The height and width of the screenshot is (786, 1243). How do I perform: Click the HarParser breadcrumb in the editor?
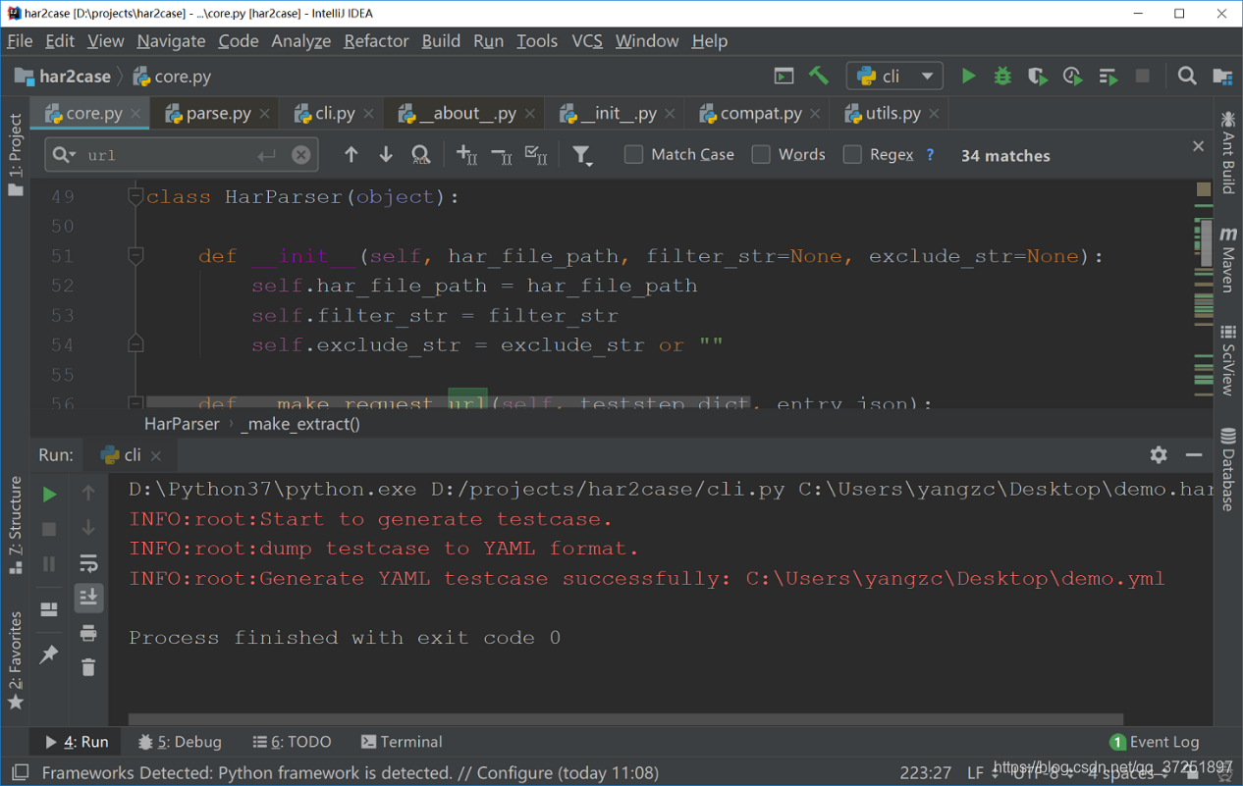point(182,424)
